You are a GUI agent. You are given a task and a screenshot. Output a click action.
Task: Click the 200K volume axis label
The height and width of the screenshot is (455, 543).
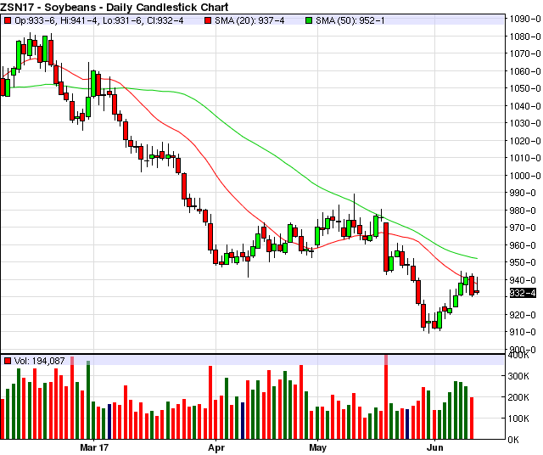pyautogui.click(x=518, y=397)
